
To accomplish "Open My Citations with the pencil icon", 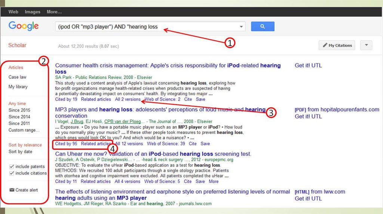I will 337,45.
